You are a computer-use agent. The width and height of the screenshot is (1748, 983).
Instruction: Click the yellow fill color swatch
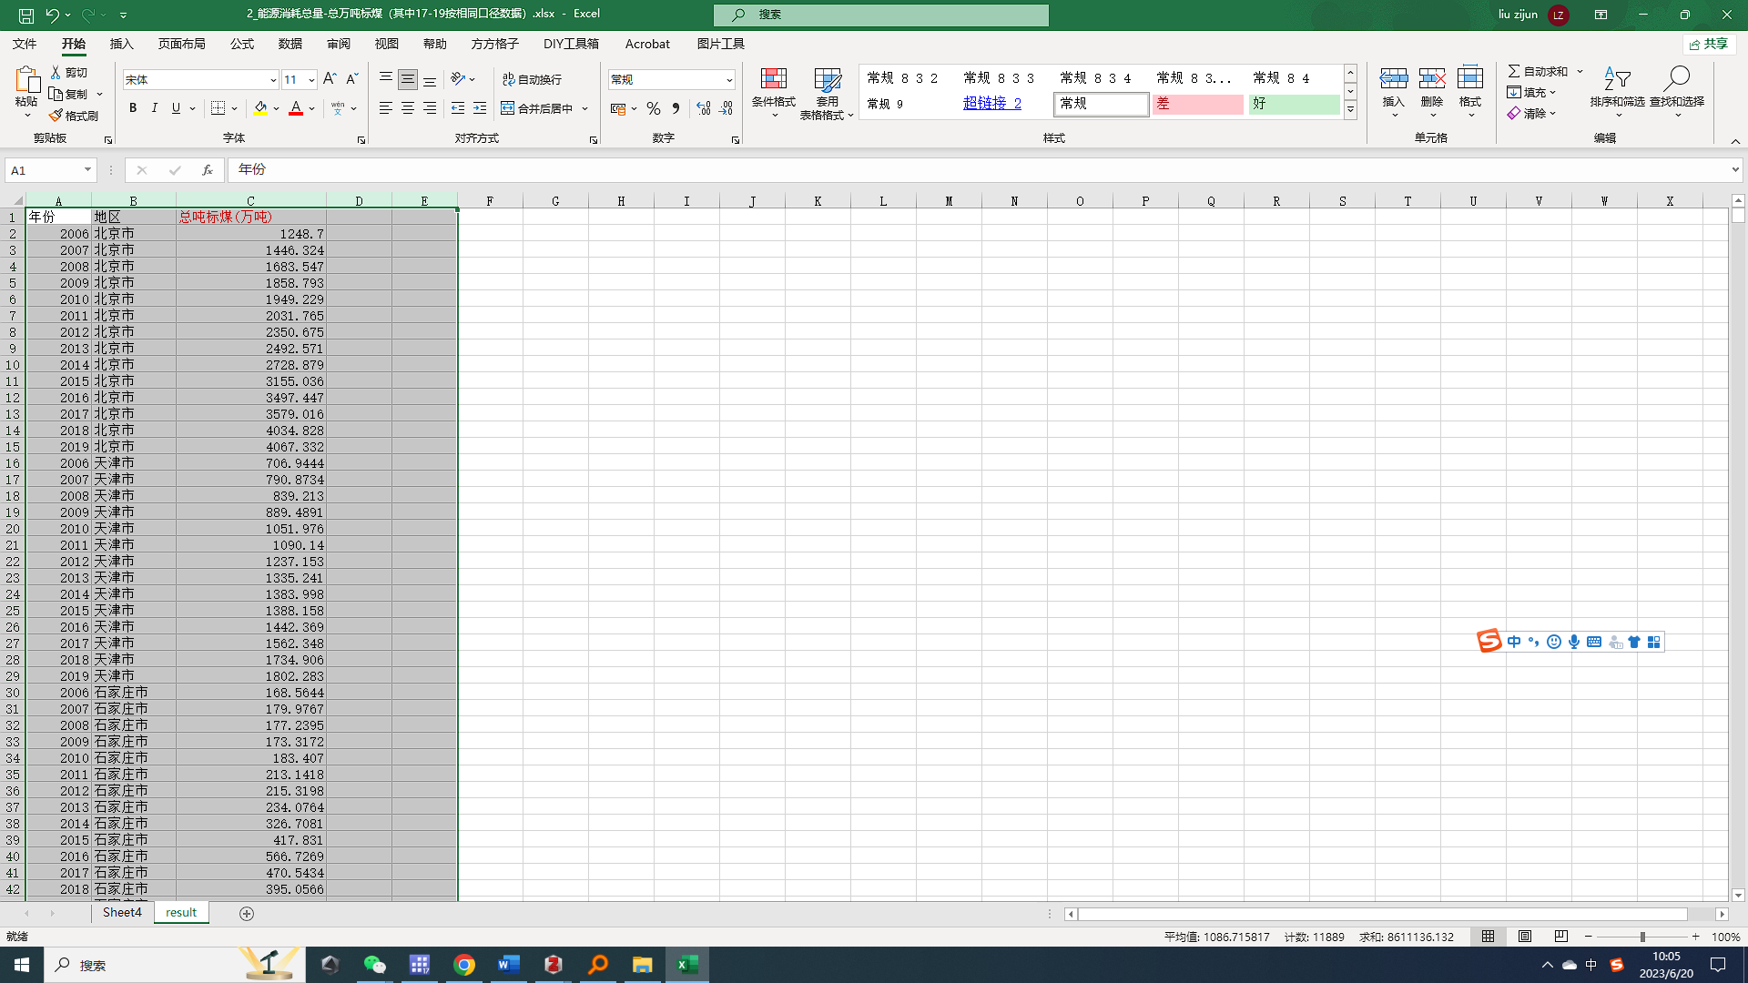260,108
